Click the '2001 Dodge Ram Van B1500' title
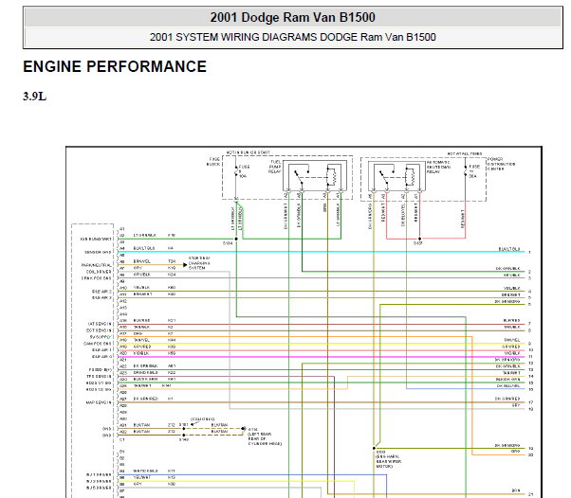 pyautogui.click(x=292, y=17)
